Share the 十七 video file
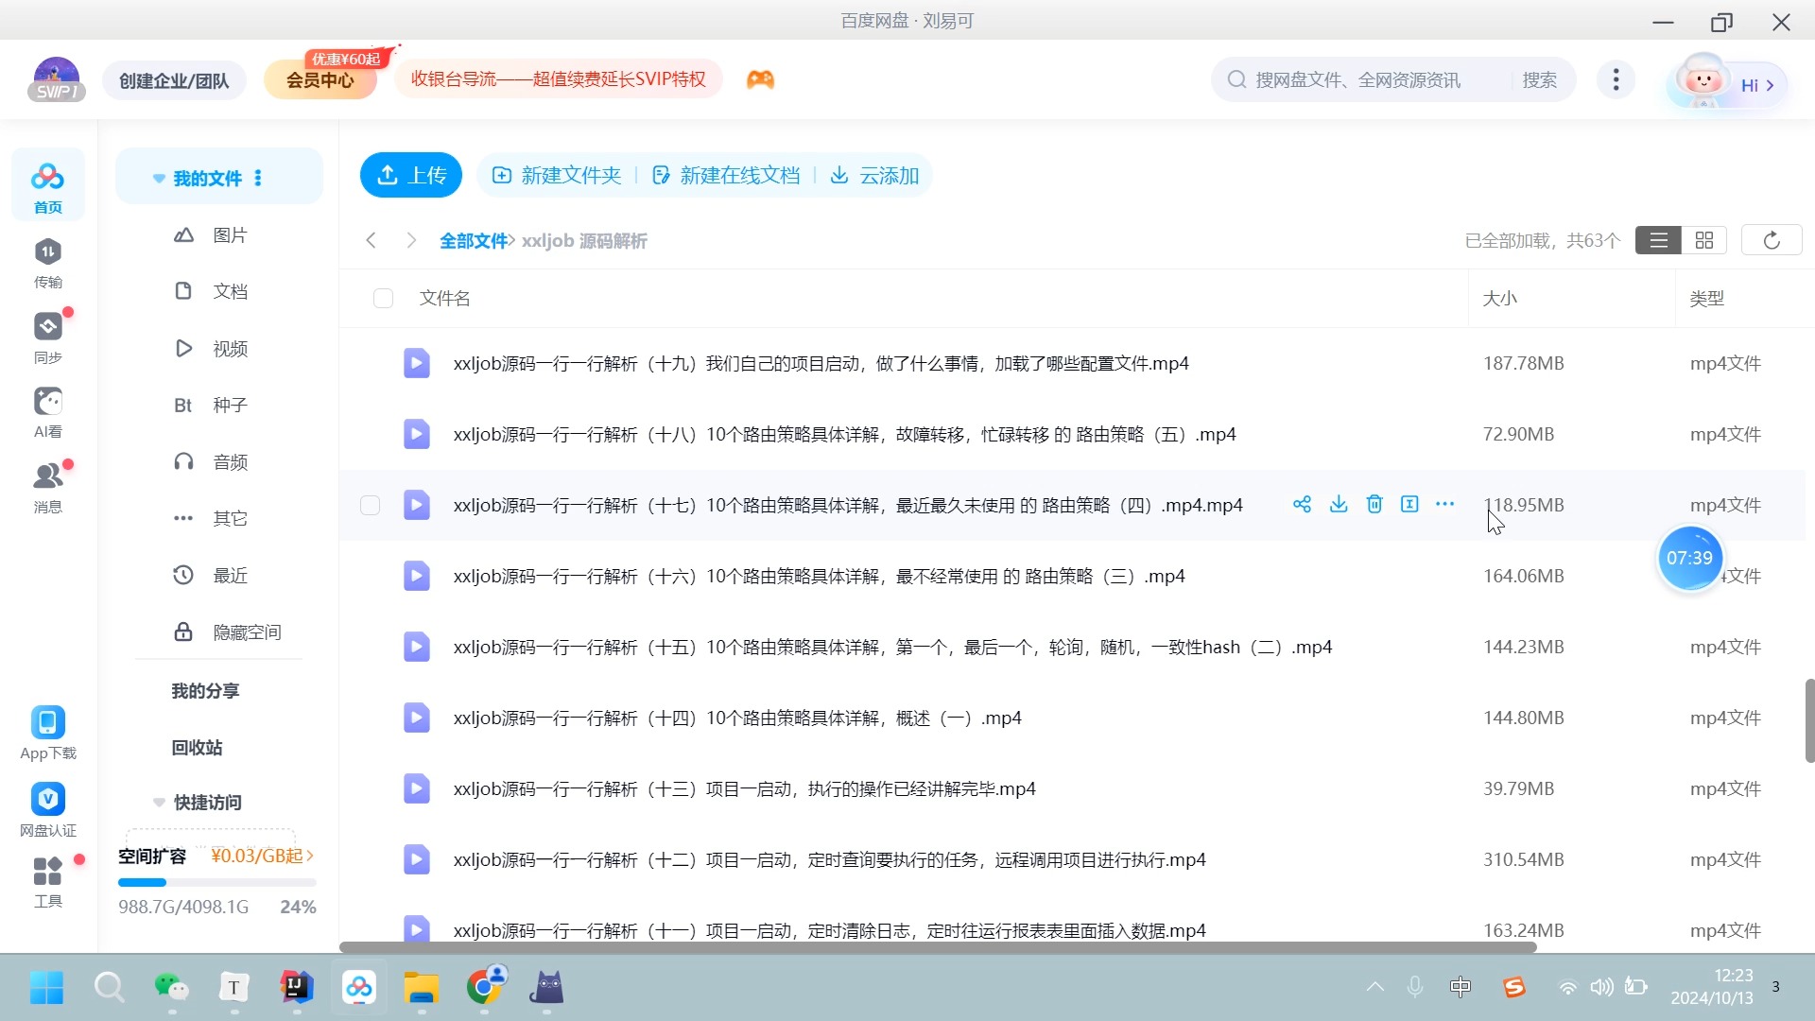The width and height of the screenshot is (1815, 1021). coord(1302,504)
